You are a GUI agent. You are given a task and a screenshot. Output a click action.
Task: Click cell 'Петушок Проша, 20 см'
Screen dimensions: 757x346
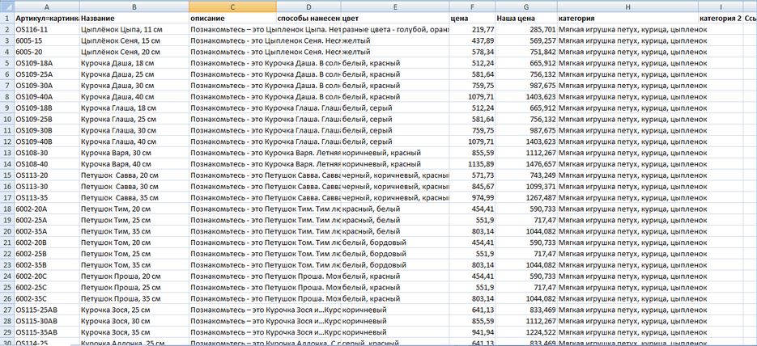(x=134, y=276)
